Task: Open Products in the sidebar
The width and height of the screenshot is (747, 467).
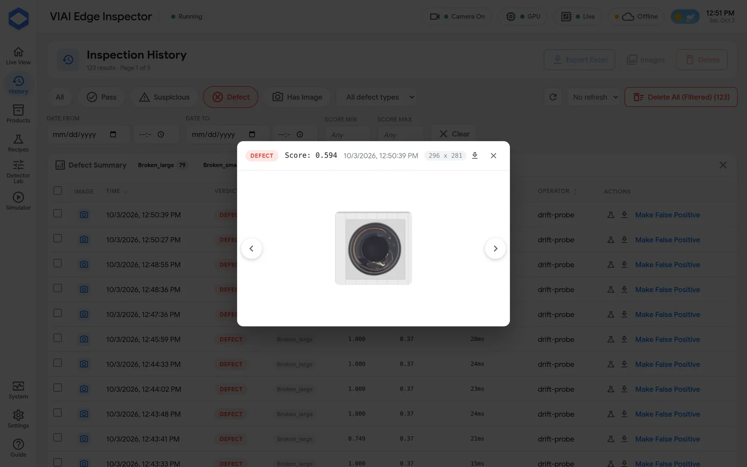Action: [18, 114]
